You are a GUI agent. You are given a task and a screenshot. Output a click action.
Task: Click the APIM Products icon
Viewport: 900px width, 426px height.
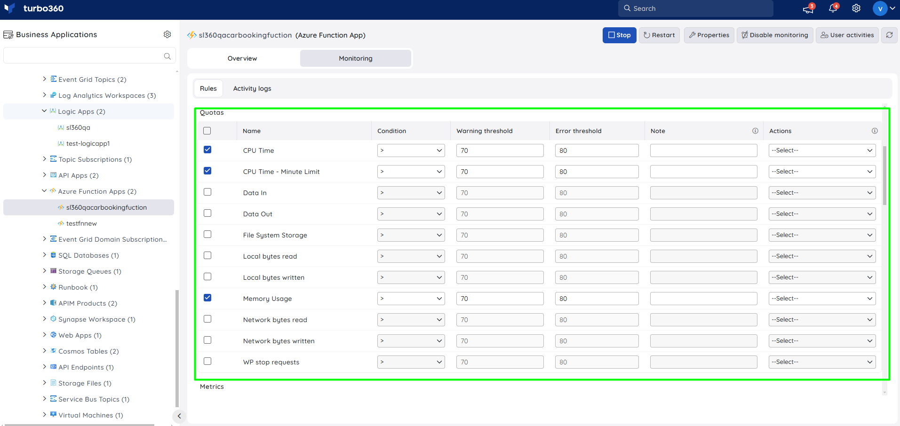pyautogui.click(x=54, y=303)
